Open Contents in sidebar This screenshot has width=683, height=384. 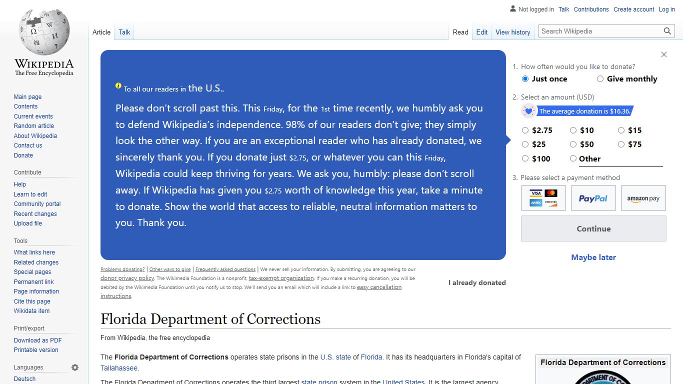click(x=25, y=106)
